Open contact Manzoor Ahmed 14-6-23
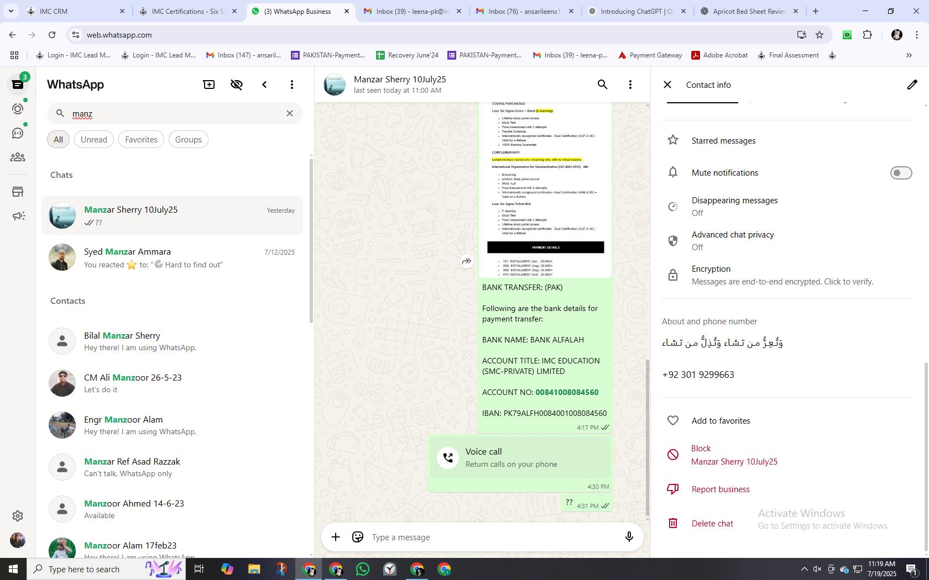Image resolution: width=929 pixels, height=580 pixels. (x=173, y=509)
